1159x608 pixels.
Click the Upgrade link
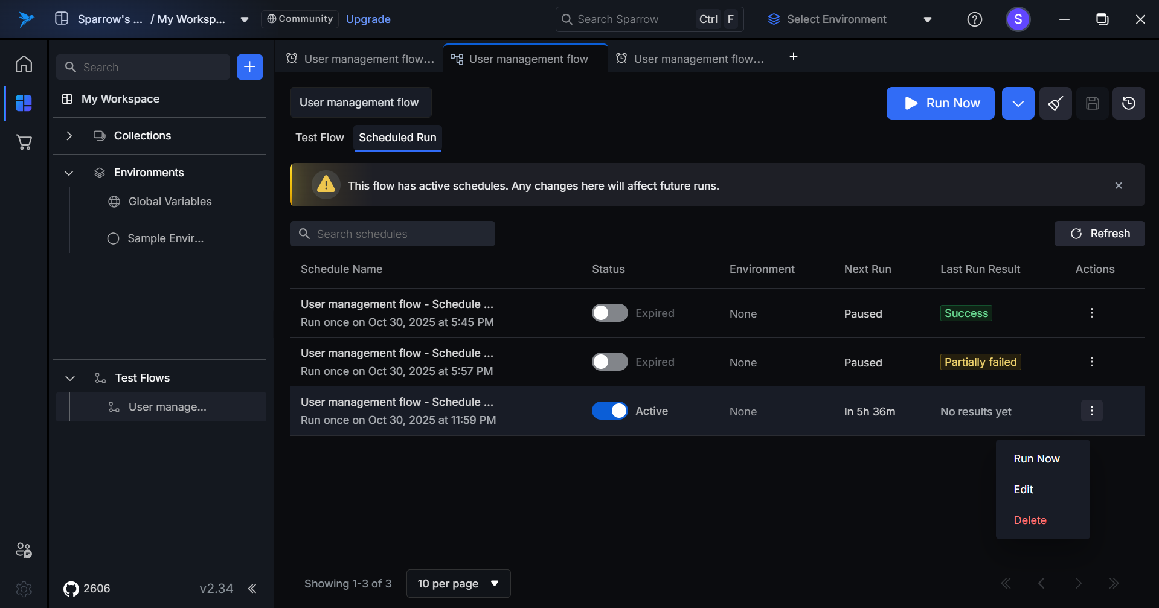tap(368, 19)
